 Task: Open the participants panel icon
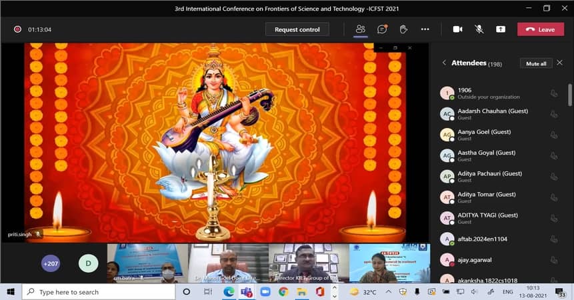[361, 29]
